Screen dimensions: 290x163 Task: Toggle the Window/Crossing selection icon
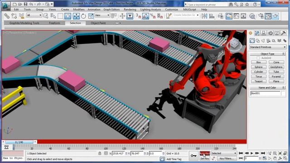pos(68,16)
